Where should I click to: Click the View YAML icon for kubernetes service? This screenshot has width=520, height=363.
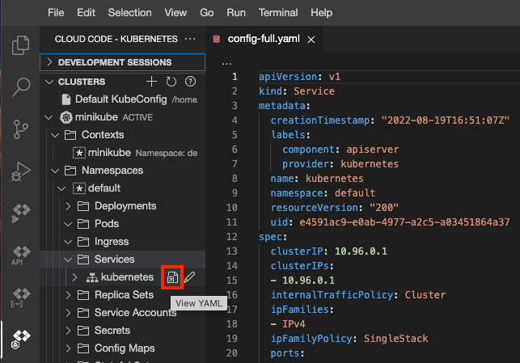[x=171, y=277]
